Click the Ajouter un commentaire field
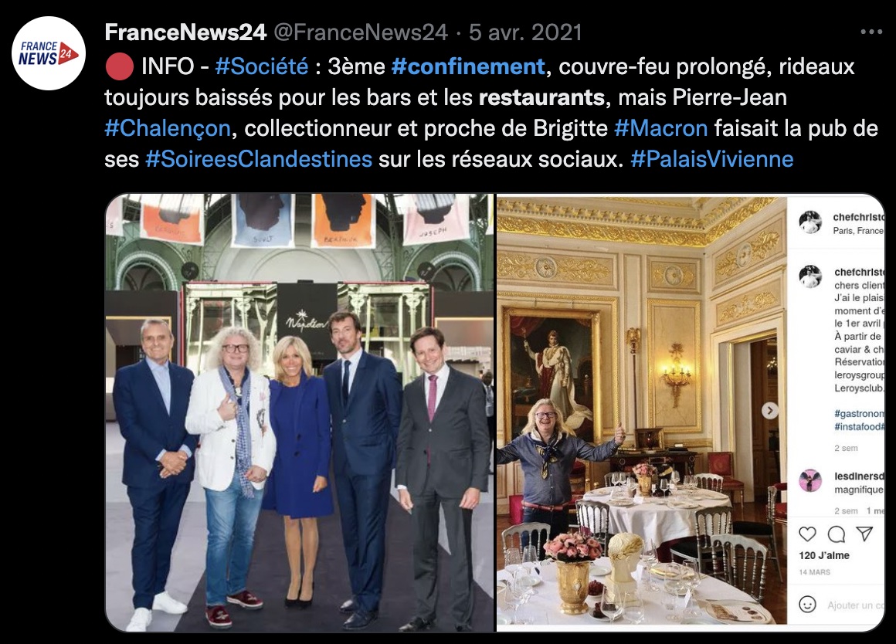The height and width of the screenshot is (644, 896). pyautogui.click(x=855, y=605)
